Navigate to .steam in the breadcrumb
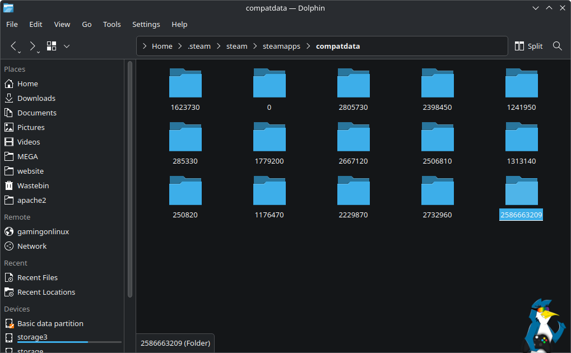The image size is (571, 353). (x=199, y=46)
